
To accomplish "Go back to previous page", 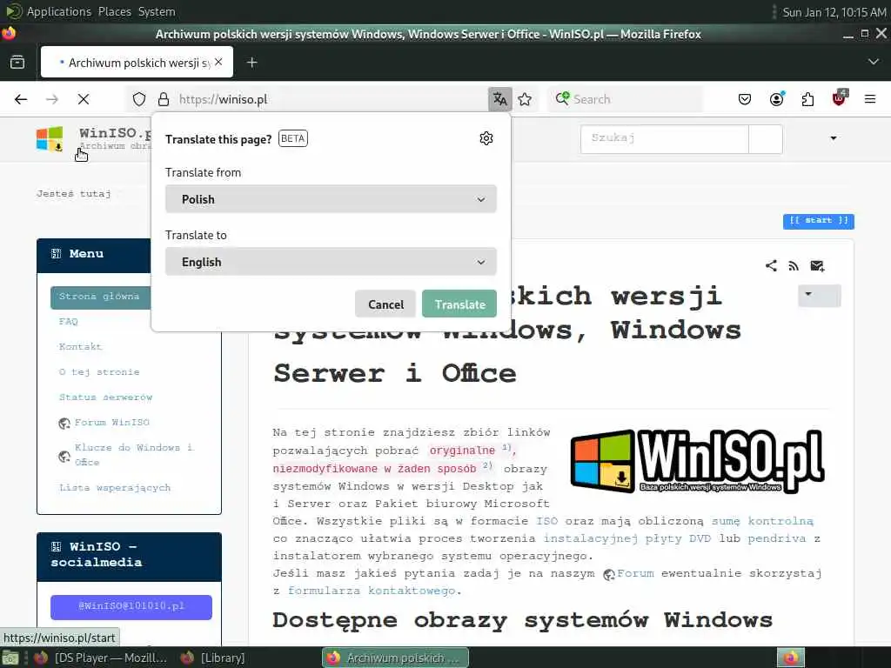I will [21, 99].
